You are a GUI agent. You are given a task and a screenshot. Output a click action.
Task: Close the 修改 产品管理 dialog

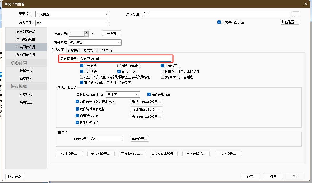tap(306, 4)
